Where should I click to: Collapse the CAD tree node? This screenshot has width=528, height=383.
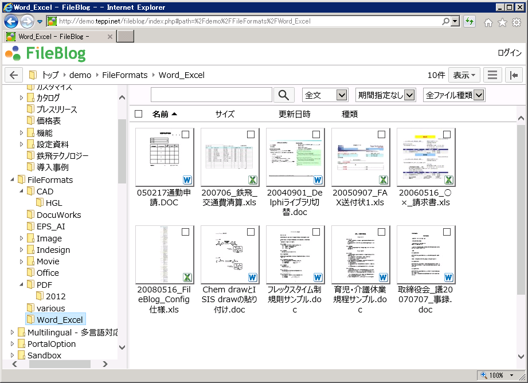point(22,191)
